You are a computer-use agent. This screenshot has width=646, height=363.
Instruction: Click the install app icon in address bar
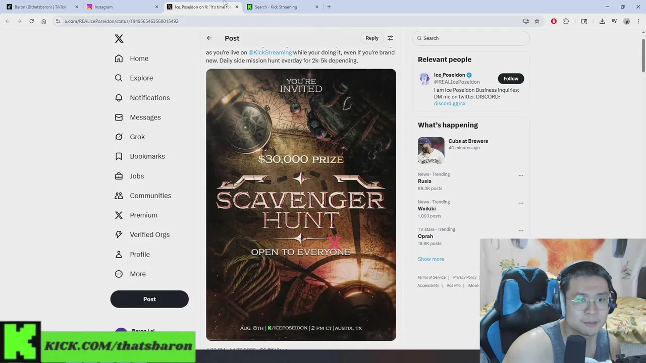(x=526, y=21)
